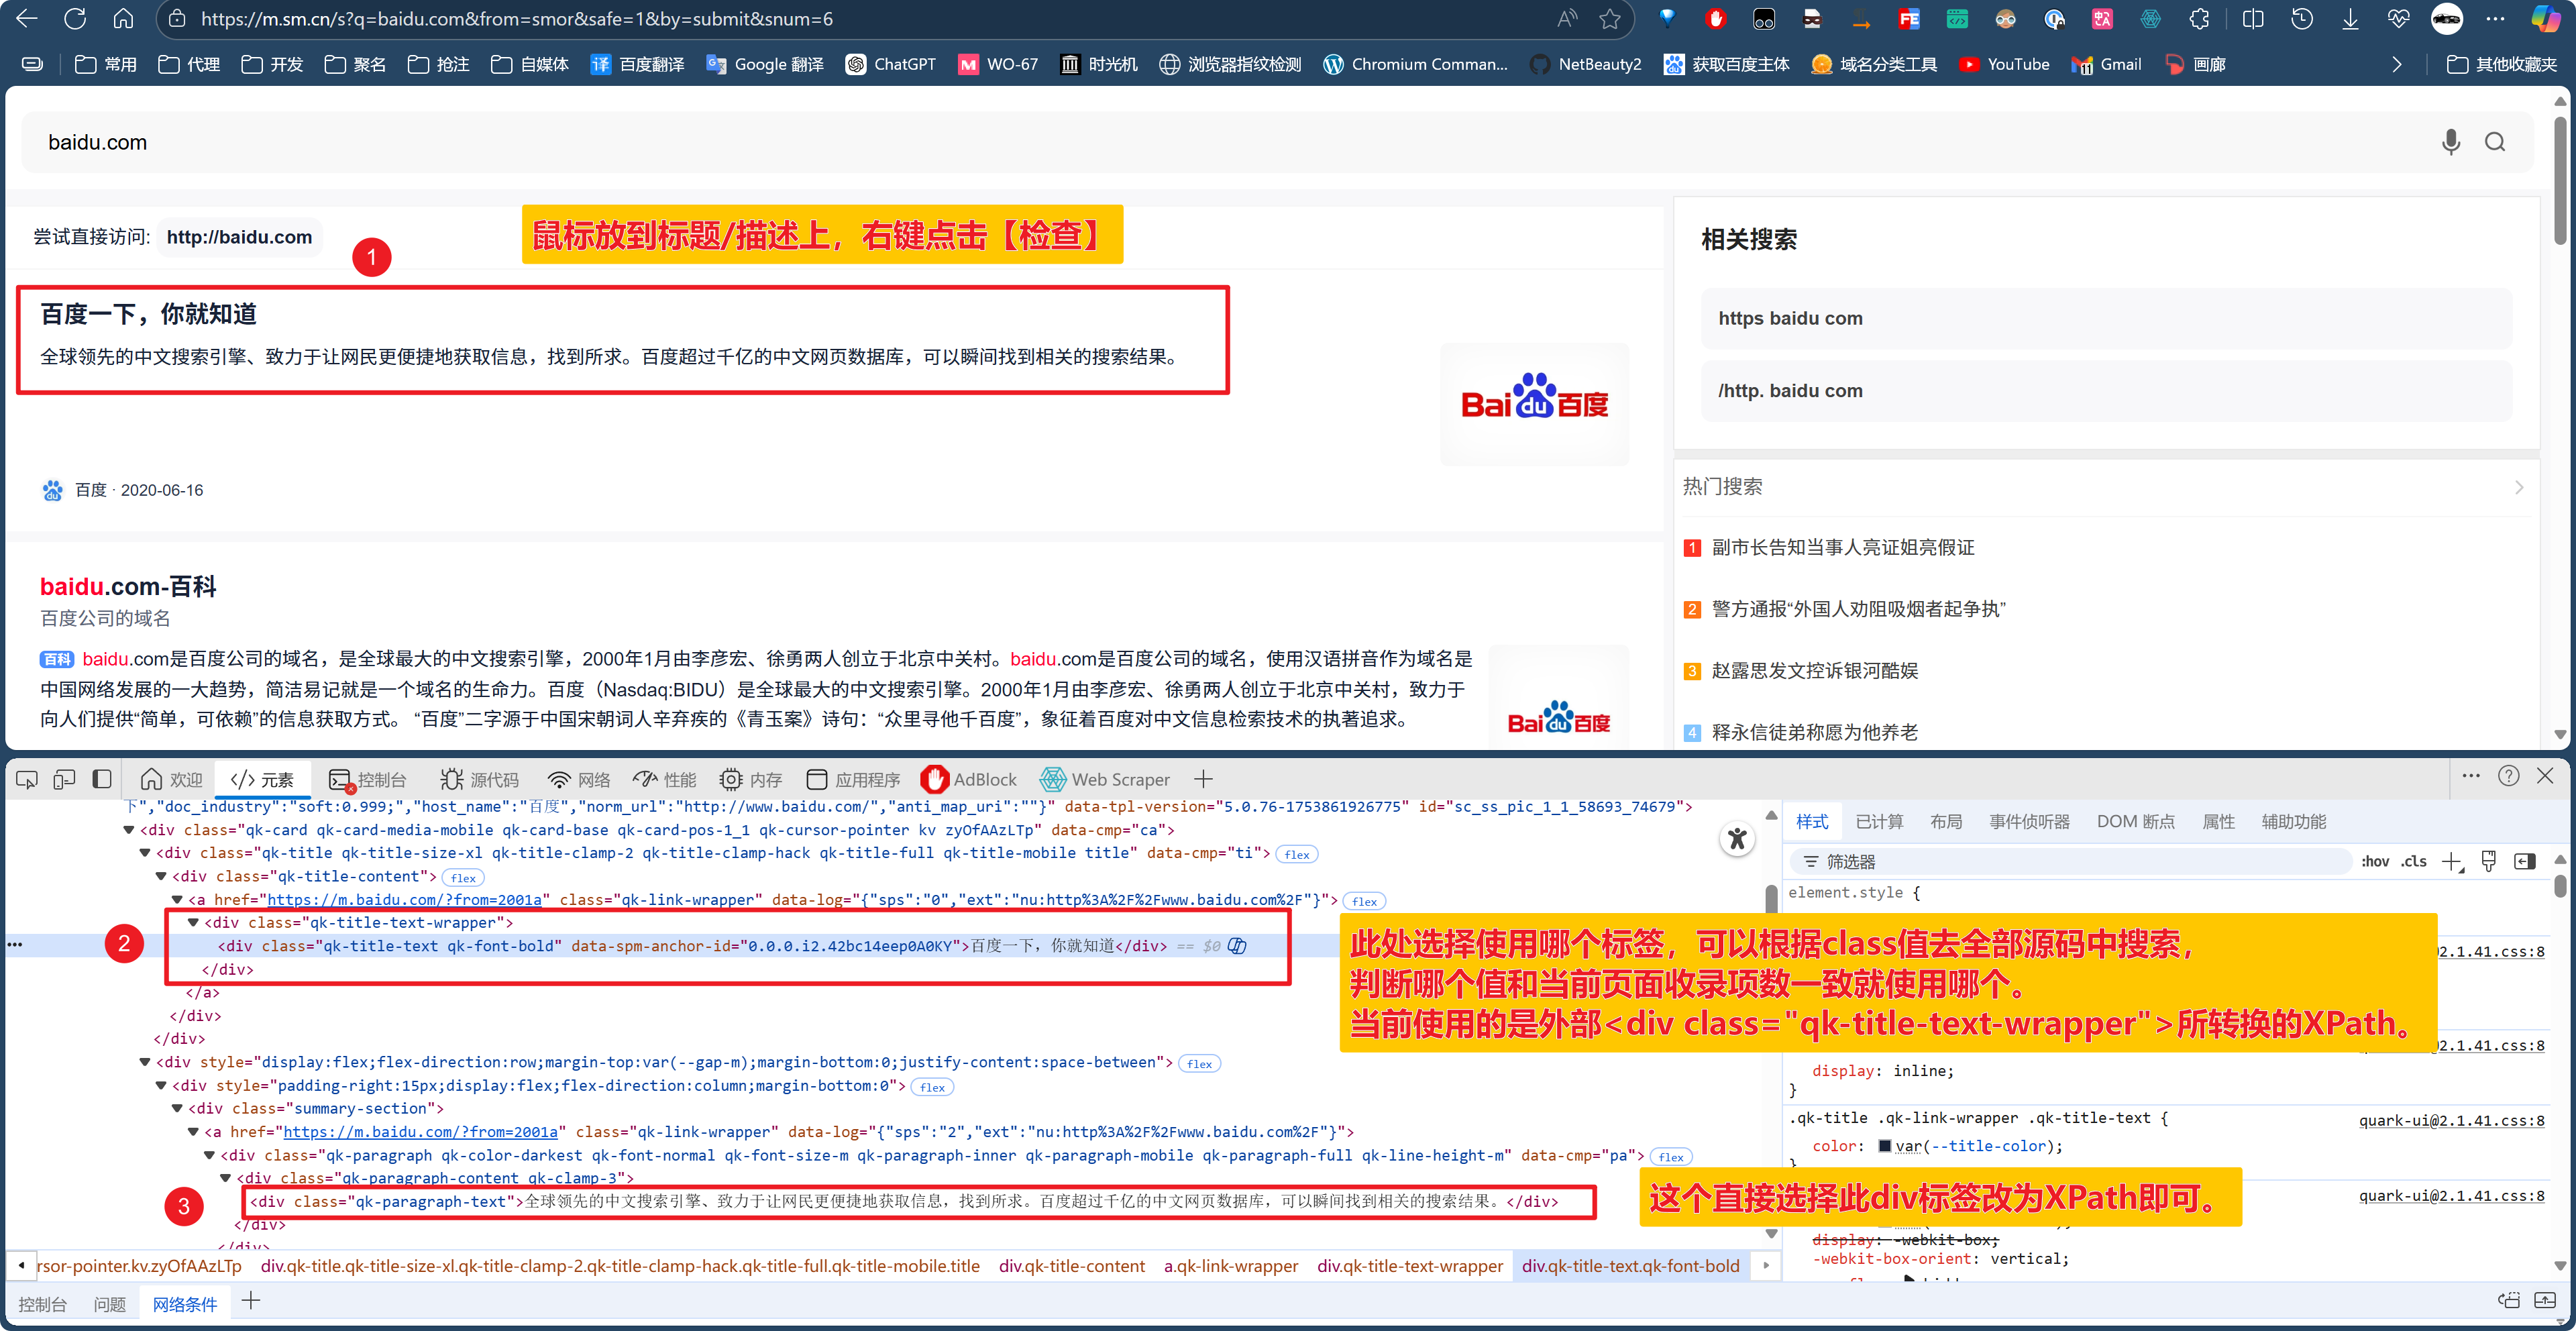2576x1331 pixels.
Task: Open the Web Scraper spiderweb extension in toolbar
Action: pos(2150,18)
